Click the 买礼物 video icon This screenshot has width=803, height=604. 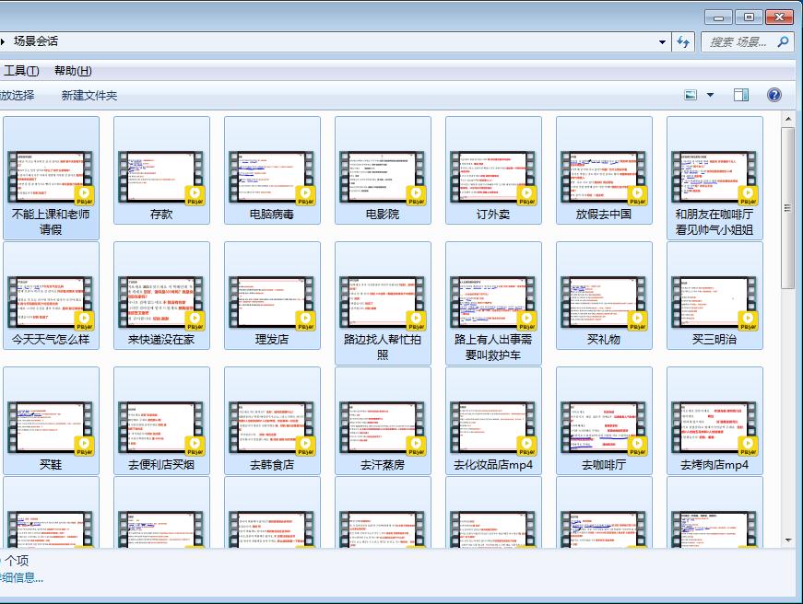pyautogui.click(x=604, y=302)
